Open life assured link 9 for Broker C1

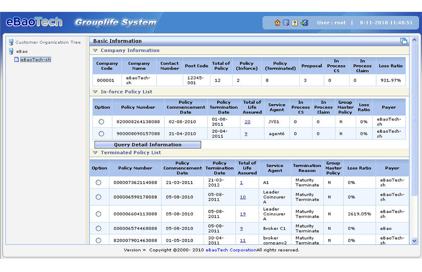(241, 229)
